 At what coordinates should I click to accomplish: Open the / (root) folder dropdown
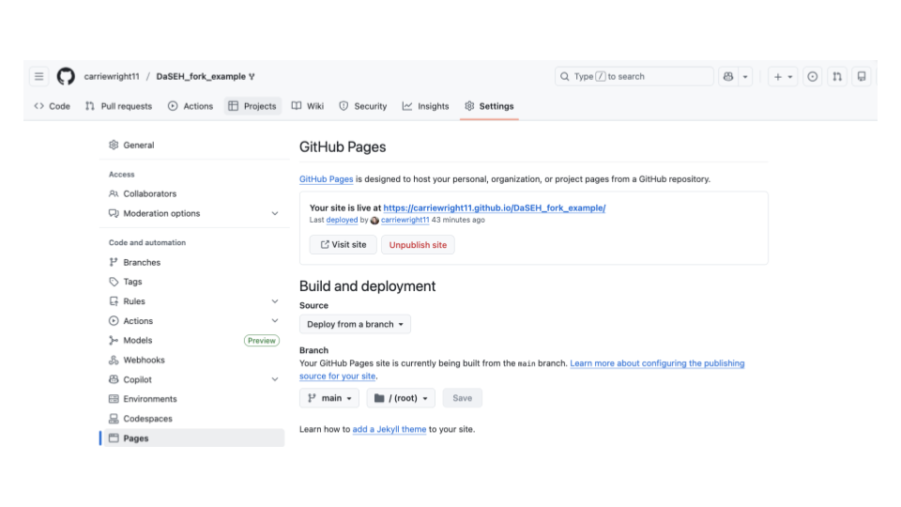401,398
